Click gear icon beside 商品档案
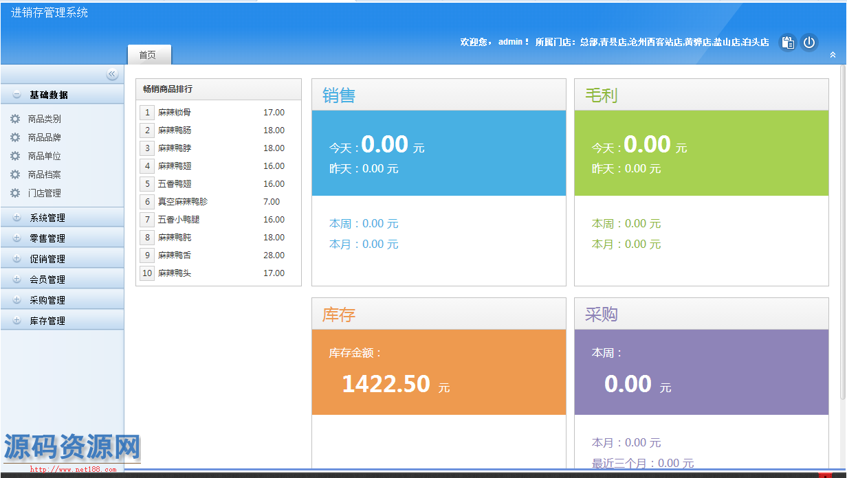This screenshot has height=478, width=847. pos(15,174)
